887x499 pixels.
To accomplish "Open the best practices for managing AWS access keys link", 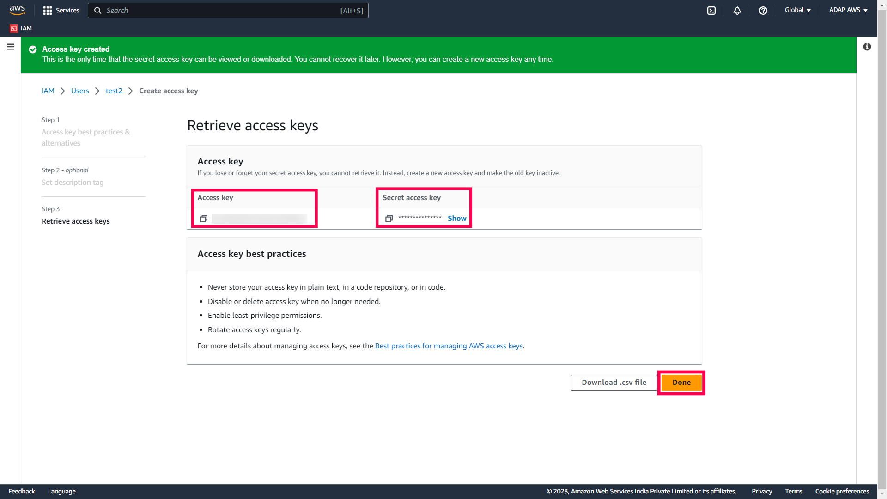I will pos(449,346).
